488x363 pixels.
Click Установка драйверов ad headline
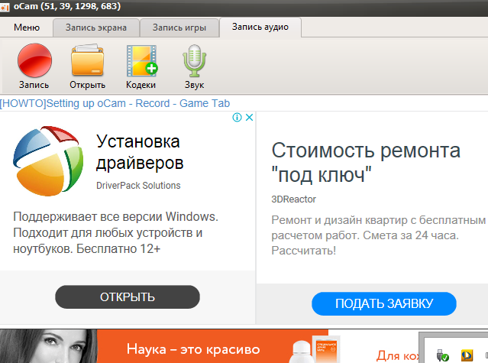140,152
